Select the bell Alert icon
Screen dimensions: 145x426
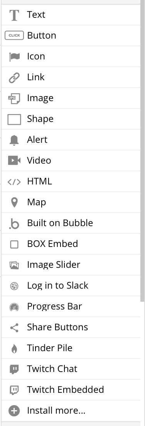pos(14,140)
